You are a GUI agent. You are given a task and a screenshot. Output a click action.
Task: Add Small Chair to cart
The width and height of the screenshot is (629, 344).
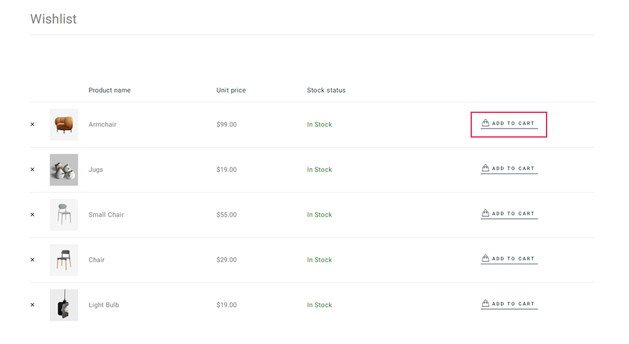coord(509,214)
